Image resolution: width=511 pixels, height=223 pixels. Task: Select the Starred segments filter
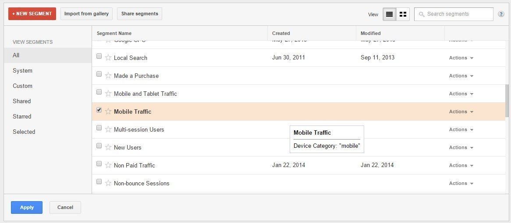[22, 116]
